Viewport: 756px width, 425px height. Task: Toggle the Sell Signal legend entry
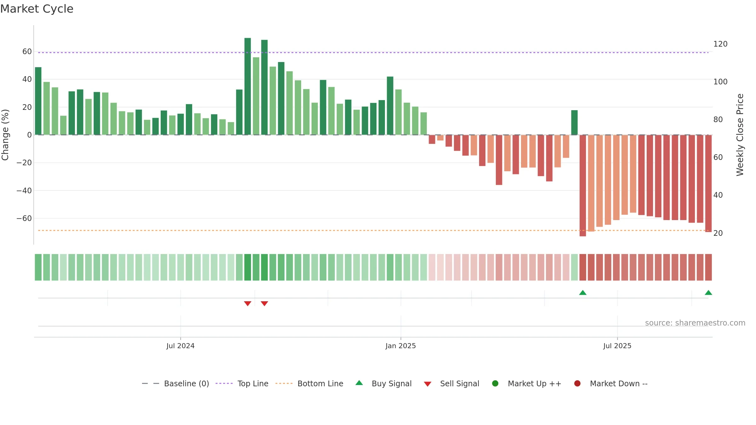[x=451, y=383]
